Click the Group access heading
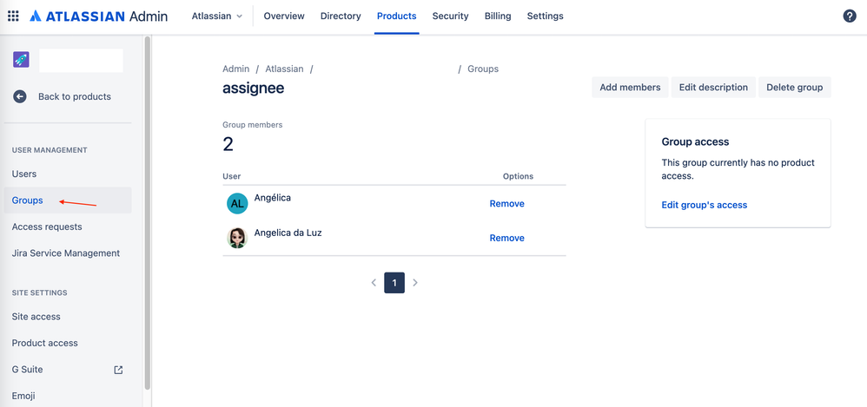This screenshot has width=867, height=407. 695,142
